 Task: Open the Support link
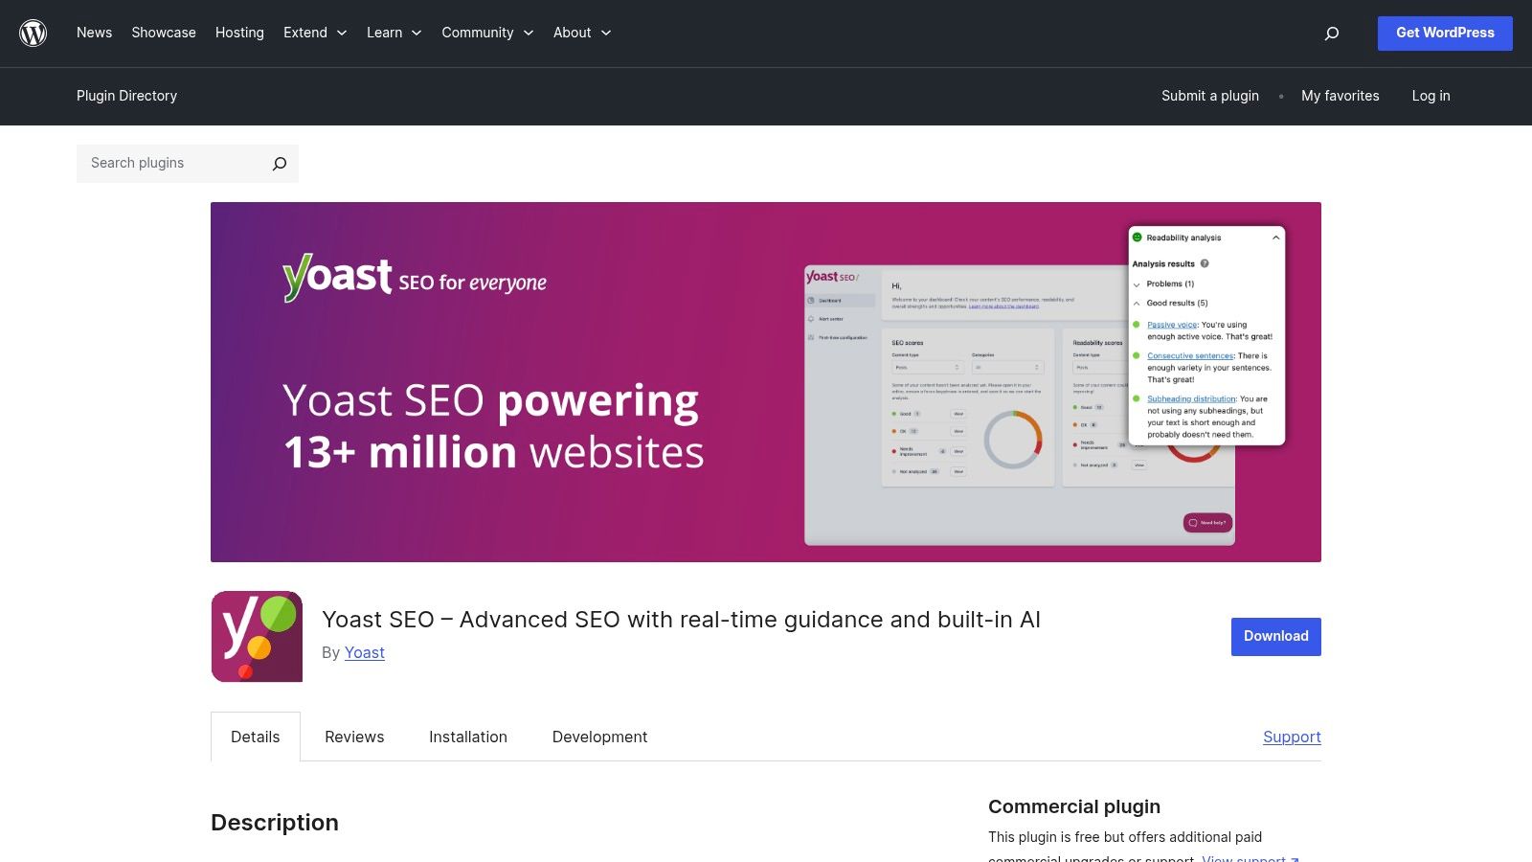[x=1292, y=737]
